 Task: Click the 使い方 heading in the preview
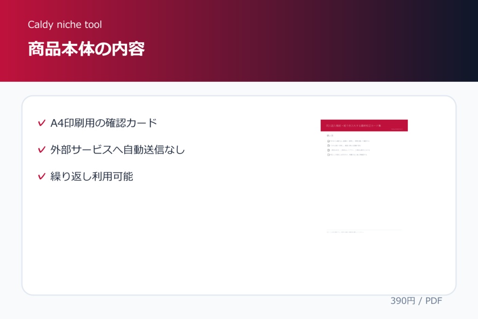[330, 136]
